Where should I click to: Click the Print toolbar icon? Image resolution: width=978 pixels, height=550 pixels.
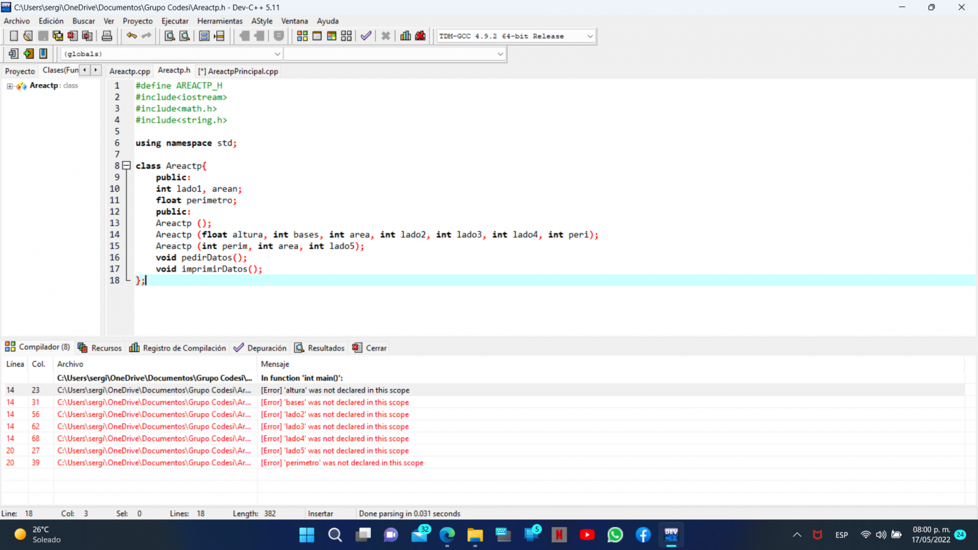(107, 36)
